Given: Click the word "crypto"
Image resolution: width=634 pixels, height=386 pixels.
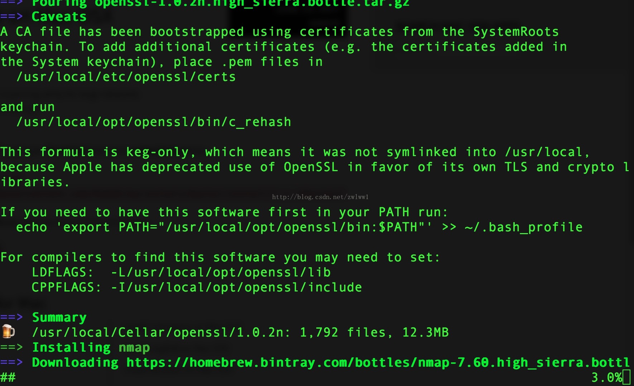Looking at the screenshot, I should tap(591, 167).
